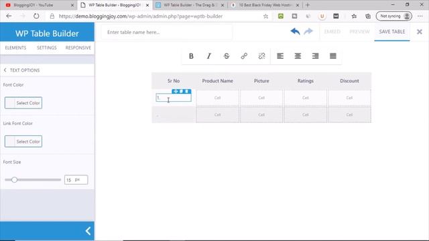Duplicate the selected text element
429x241 pixels.
(x=182, y=91)
